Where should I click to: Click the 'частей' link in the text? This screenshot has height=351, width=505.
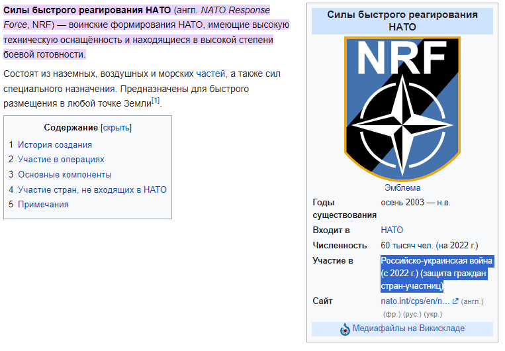point(210,74)
